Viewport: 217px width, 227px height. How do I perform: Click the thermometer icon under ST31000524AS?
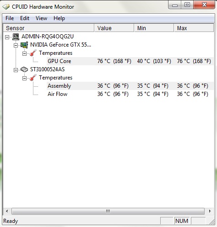(33, 78)
